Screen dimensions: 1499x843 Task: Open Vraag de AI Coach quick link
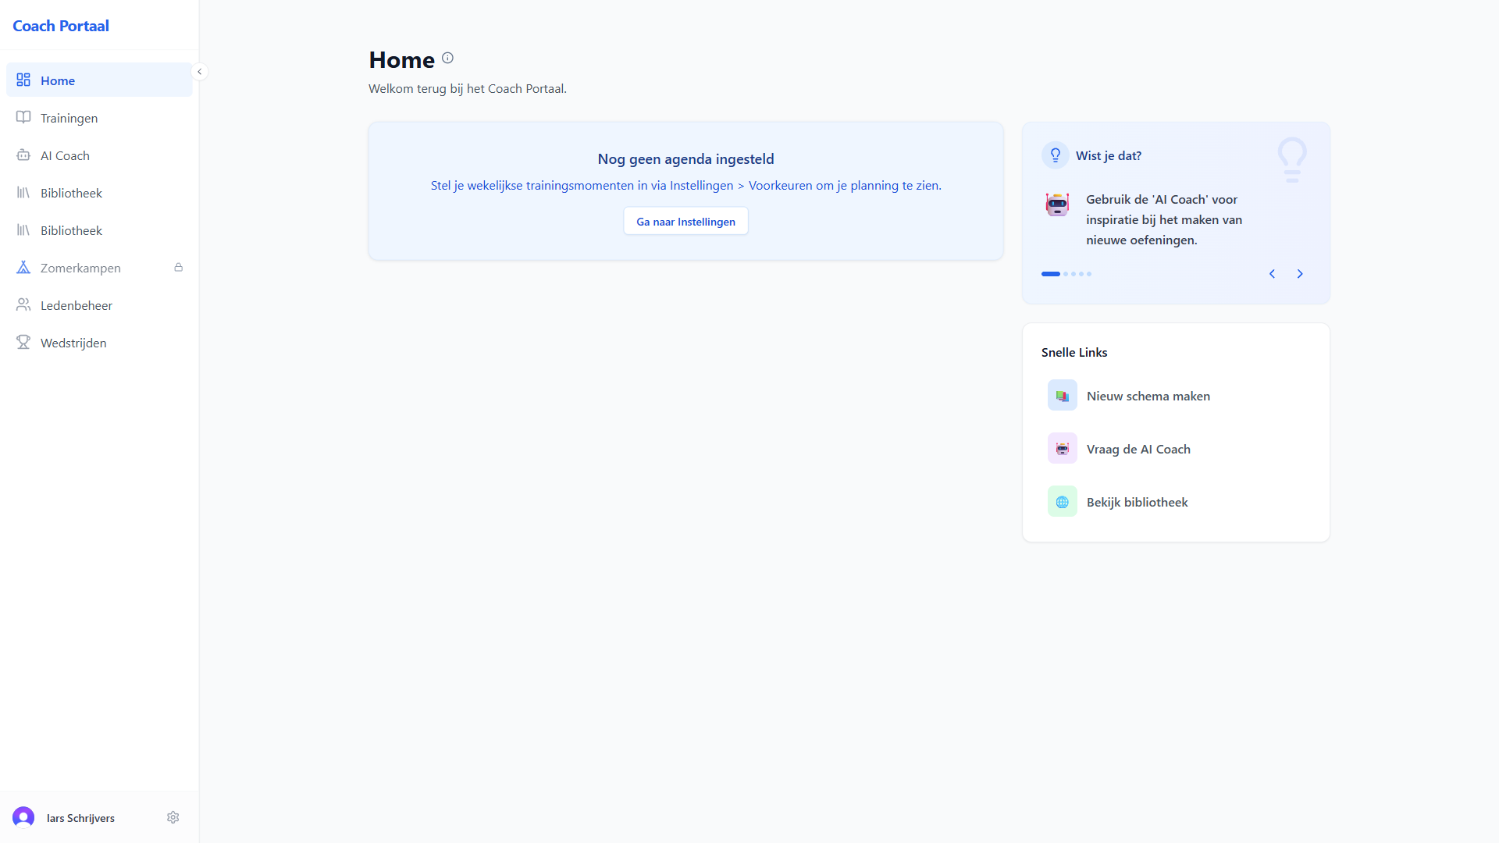click(x=1138, y=449)
